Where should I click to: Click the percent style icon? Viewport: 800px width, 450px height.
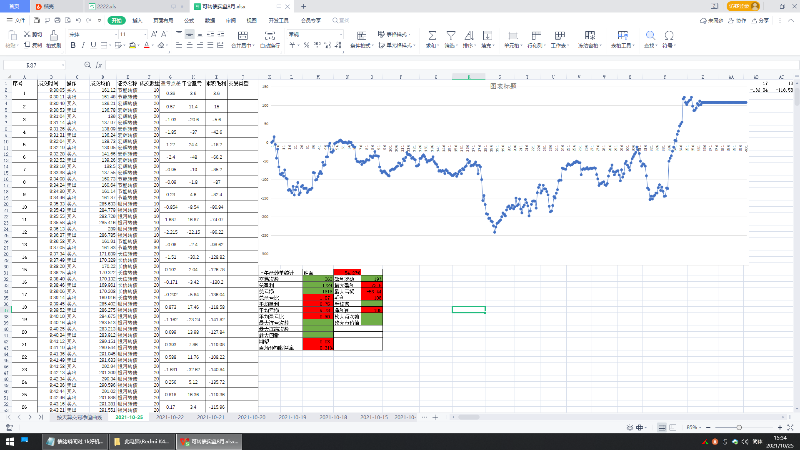click(x=307, y=45)
